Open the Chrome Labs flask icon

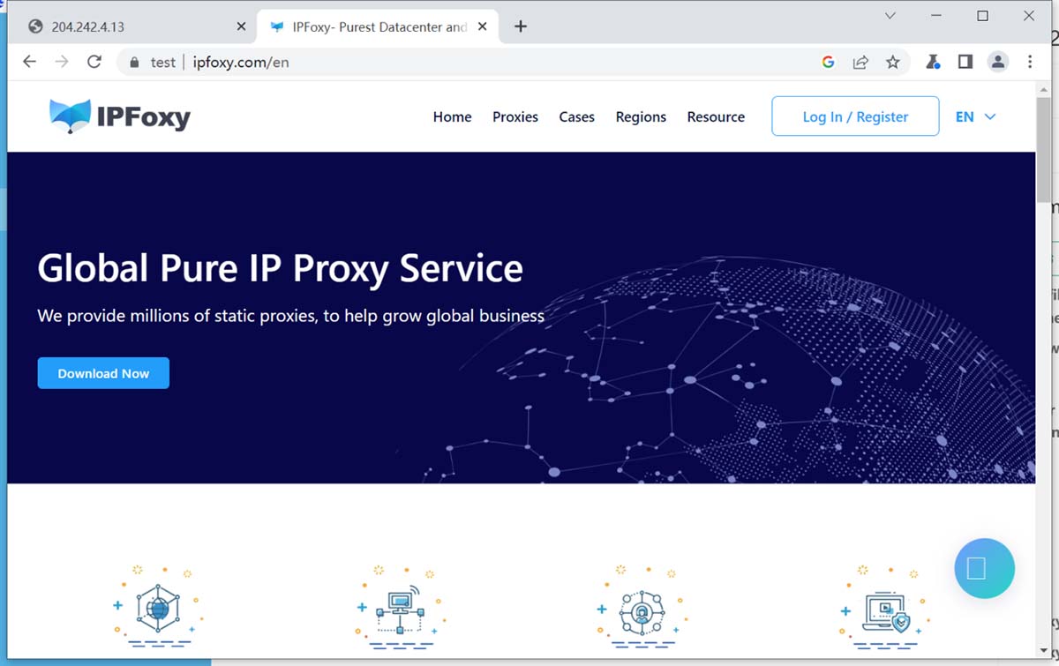tap(932, 62)
